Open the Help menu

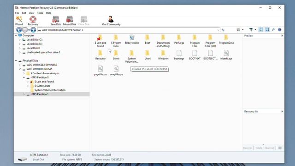(48, 13)
